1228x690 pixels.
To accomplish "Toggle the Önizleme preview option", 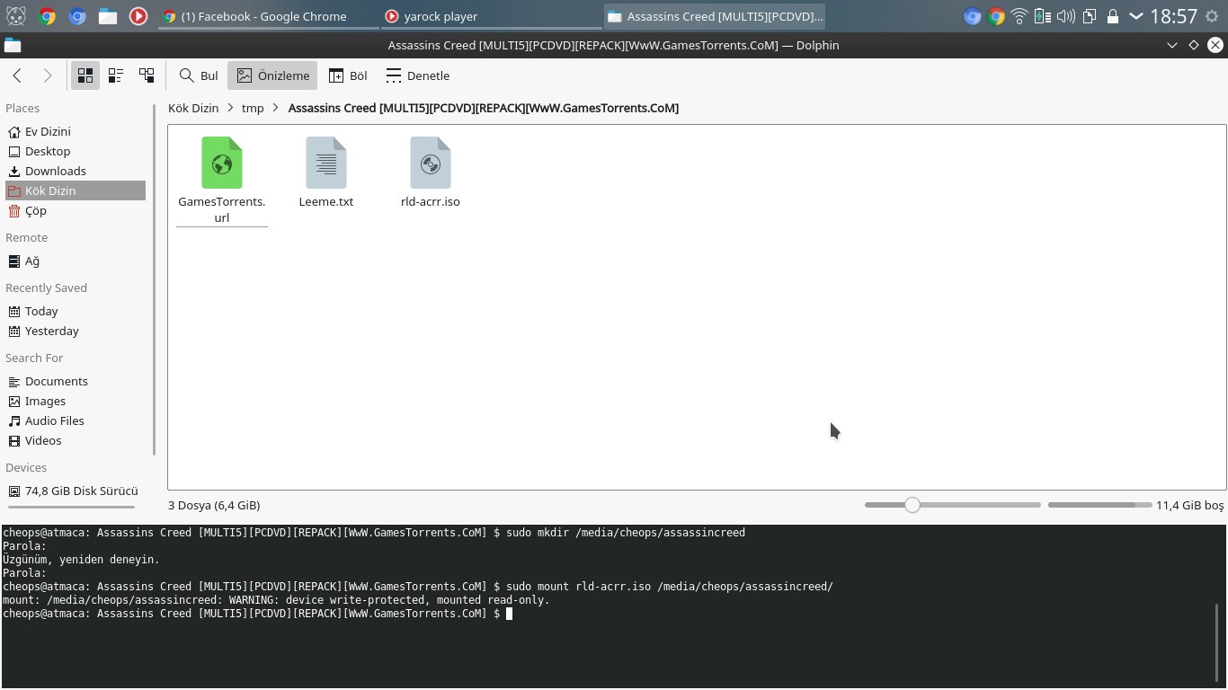I will [x=272, y=75].
